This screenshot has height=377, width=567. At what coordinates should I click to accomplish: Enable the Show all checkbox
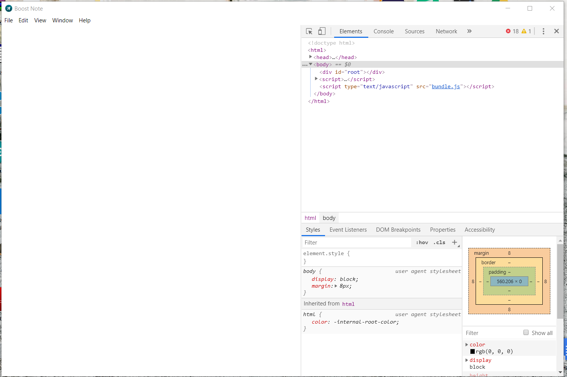click(x=526, y=333)
